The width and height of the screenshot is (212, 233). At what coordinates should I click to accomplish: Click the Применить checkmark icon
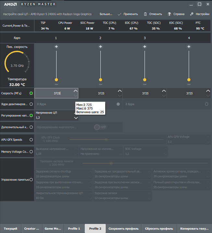(x=119, y=14)
